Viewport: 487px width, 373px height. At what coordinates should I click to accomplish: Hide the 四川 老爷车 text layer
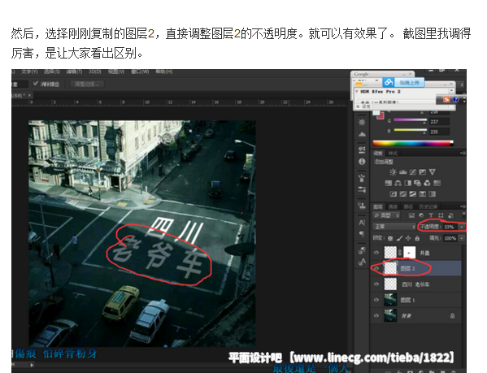376,284
